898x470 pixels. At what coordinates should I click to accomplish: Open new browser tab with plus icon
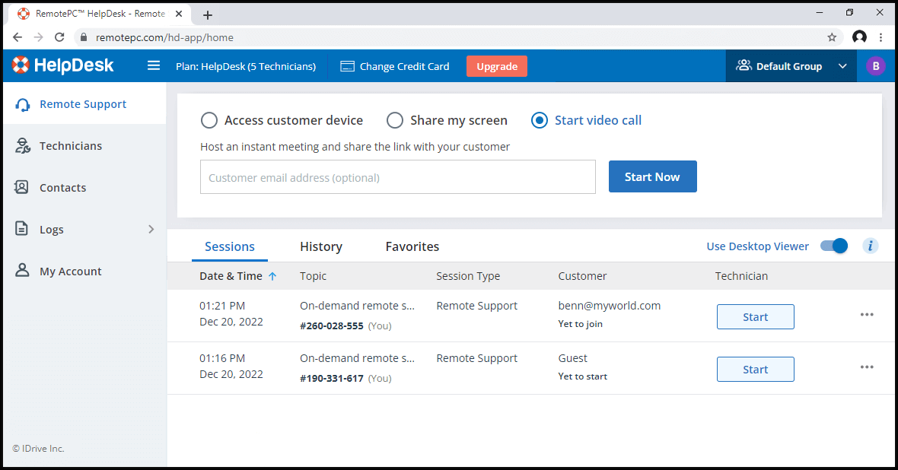pos(207,15)
